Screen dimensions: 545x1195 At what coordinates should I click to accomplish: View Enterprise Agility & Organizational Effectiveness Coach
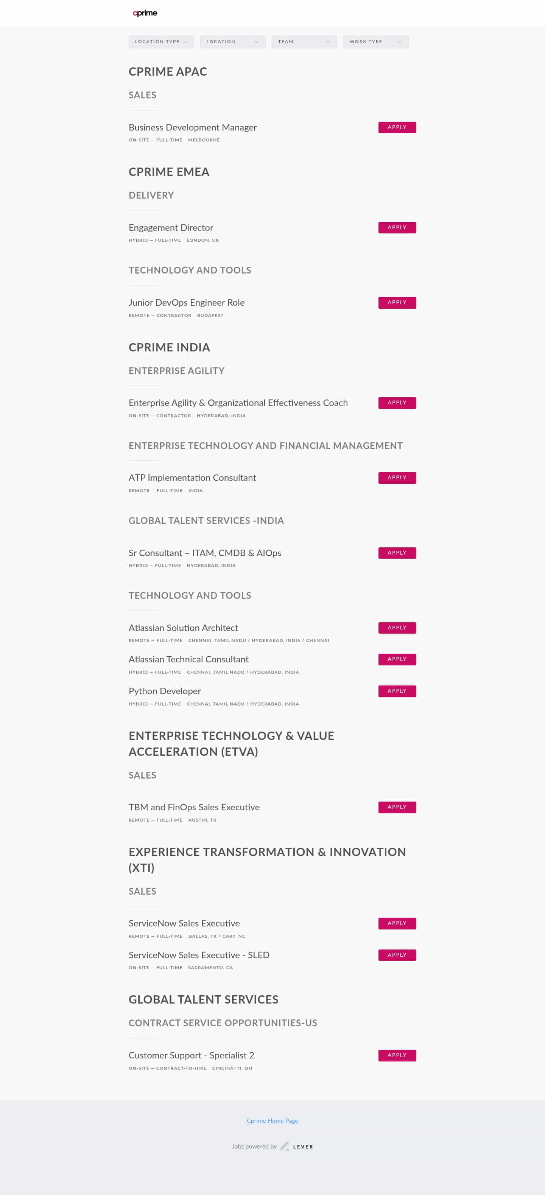tap(238, 403)
